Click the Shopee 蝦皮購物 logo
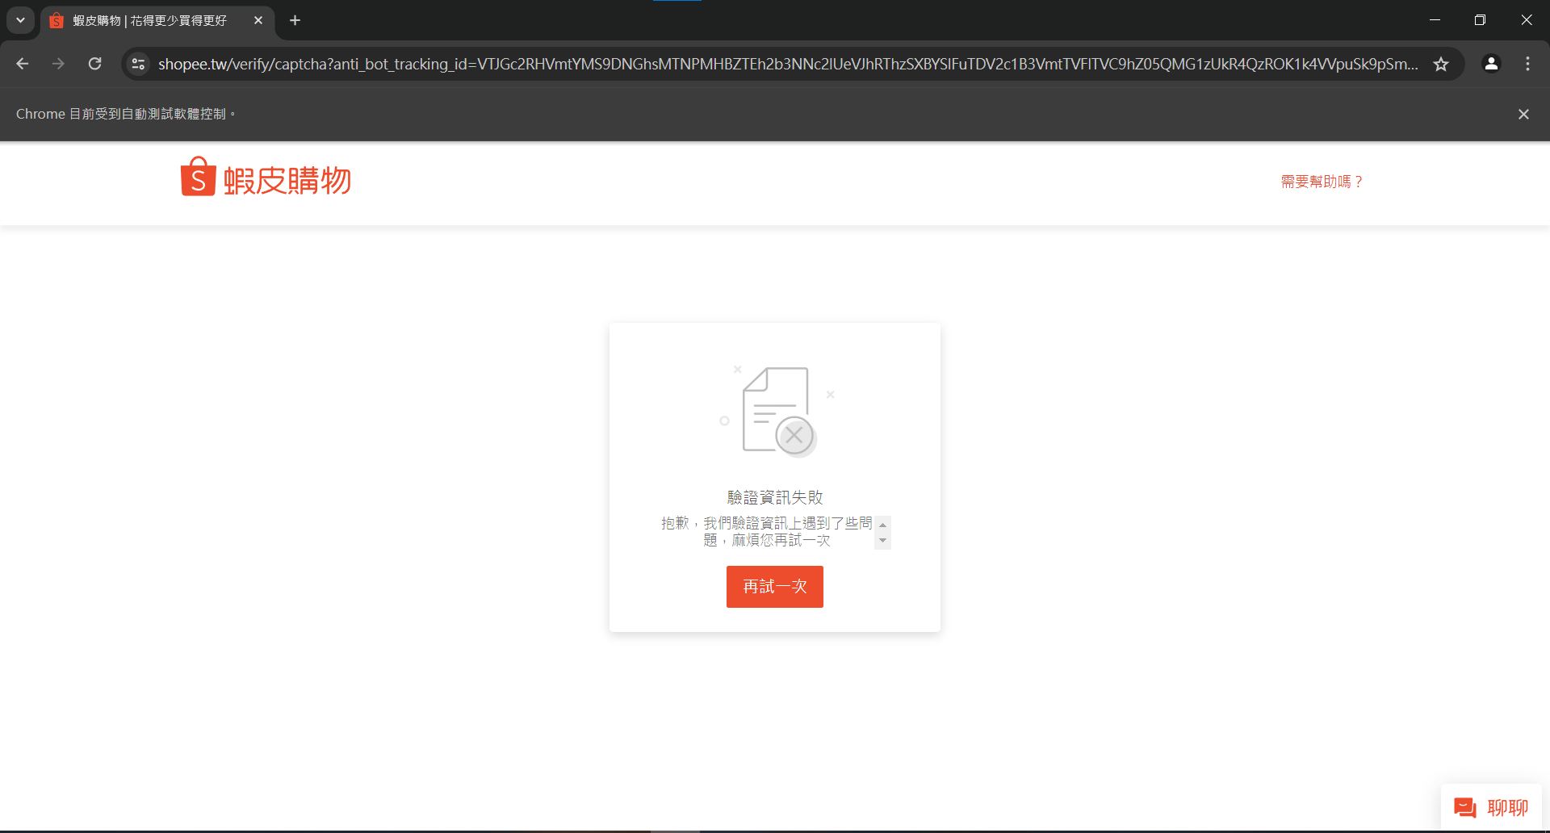1550x833 pixels. (x=265, y=178)
